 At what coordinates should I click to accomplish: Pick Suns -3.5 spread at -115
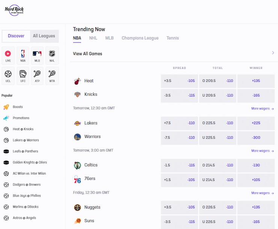pyautogui.click(x=180, y=222)
